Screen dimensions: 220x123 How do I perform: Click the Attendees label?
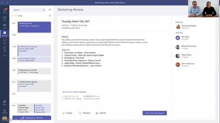coord(179,33)
